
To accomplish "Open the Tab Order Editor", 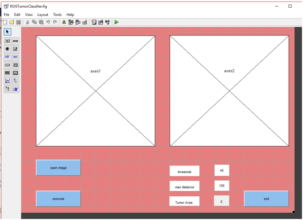I will click(78, 22).
